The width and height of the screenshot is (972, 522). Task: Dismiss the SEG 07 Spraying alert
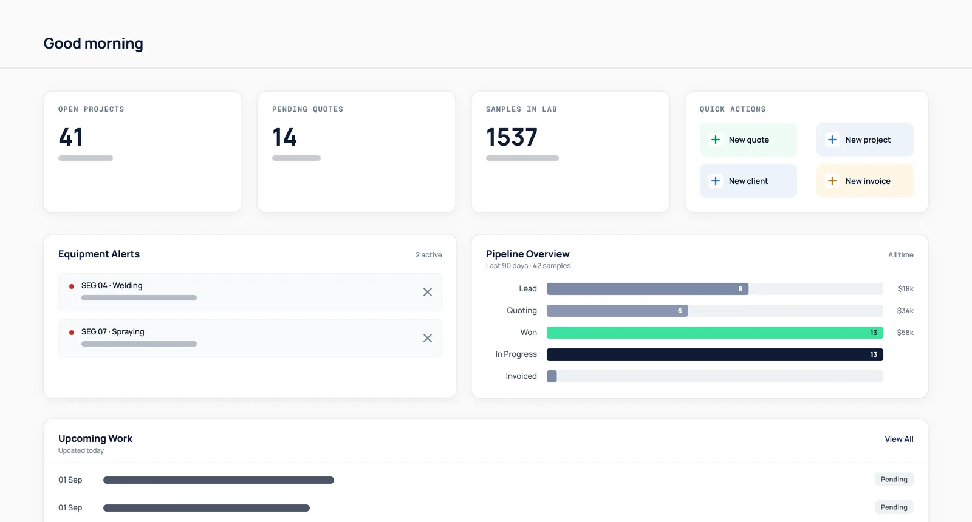click(x=428, y=338)
